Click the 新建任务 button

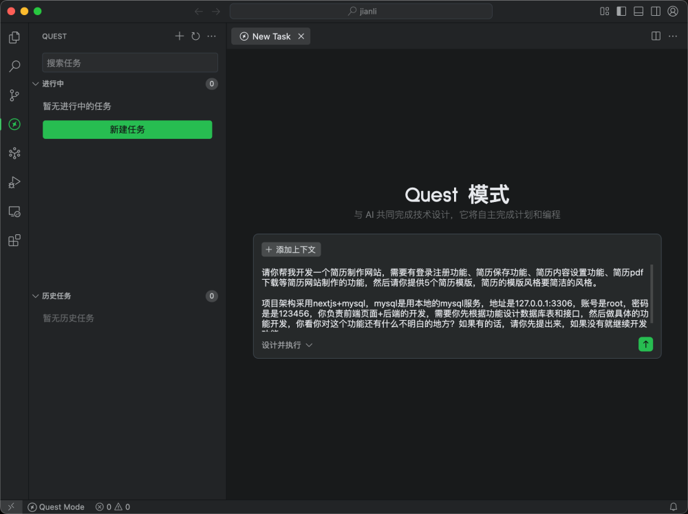[127, 129]
